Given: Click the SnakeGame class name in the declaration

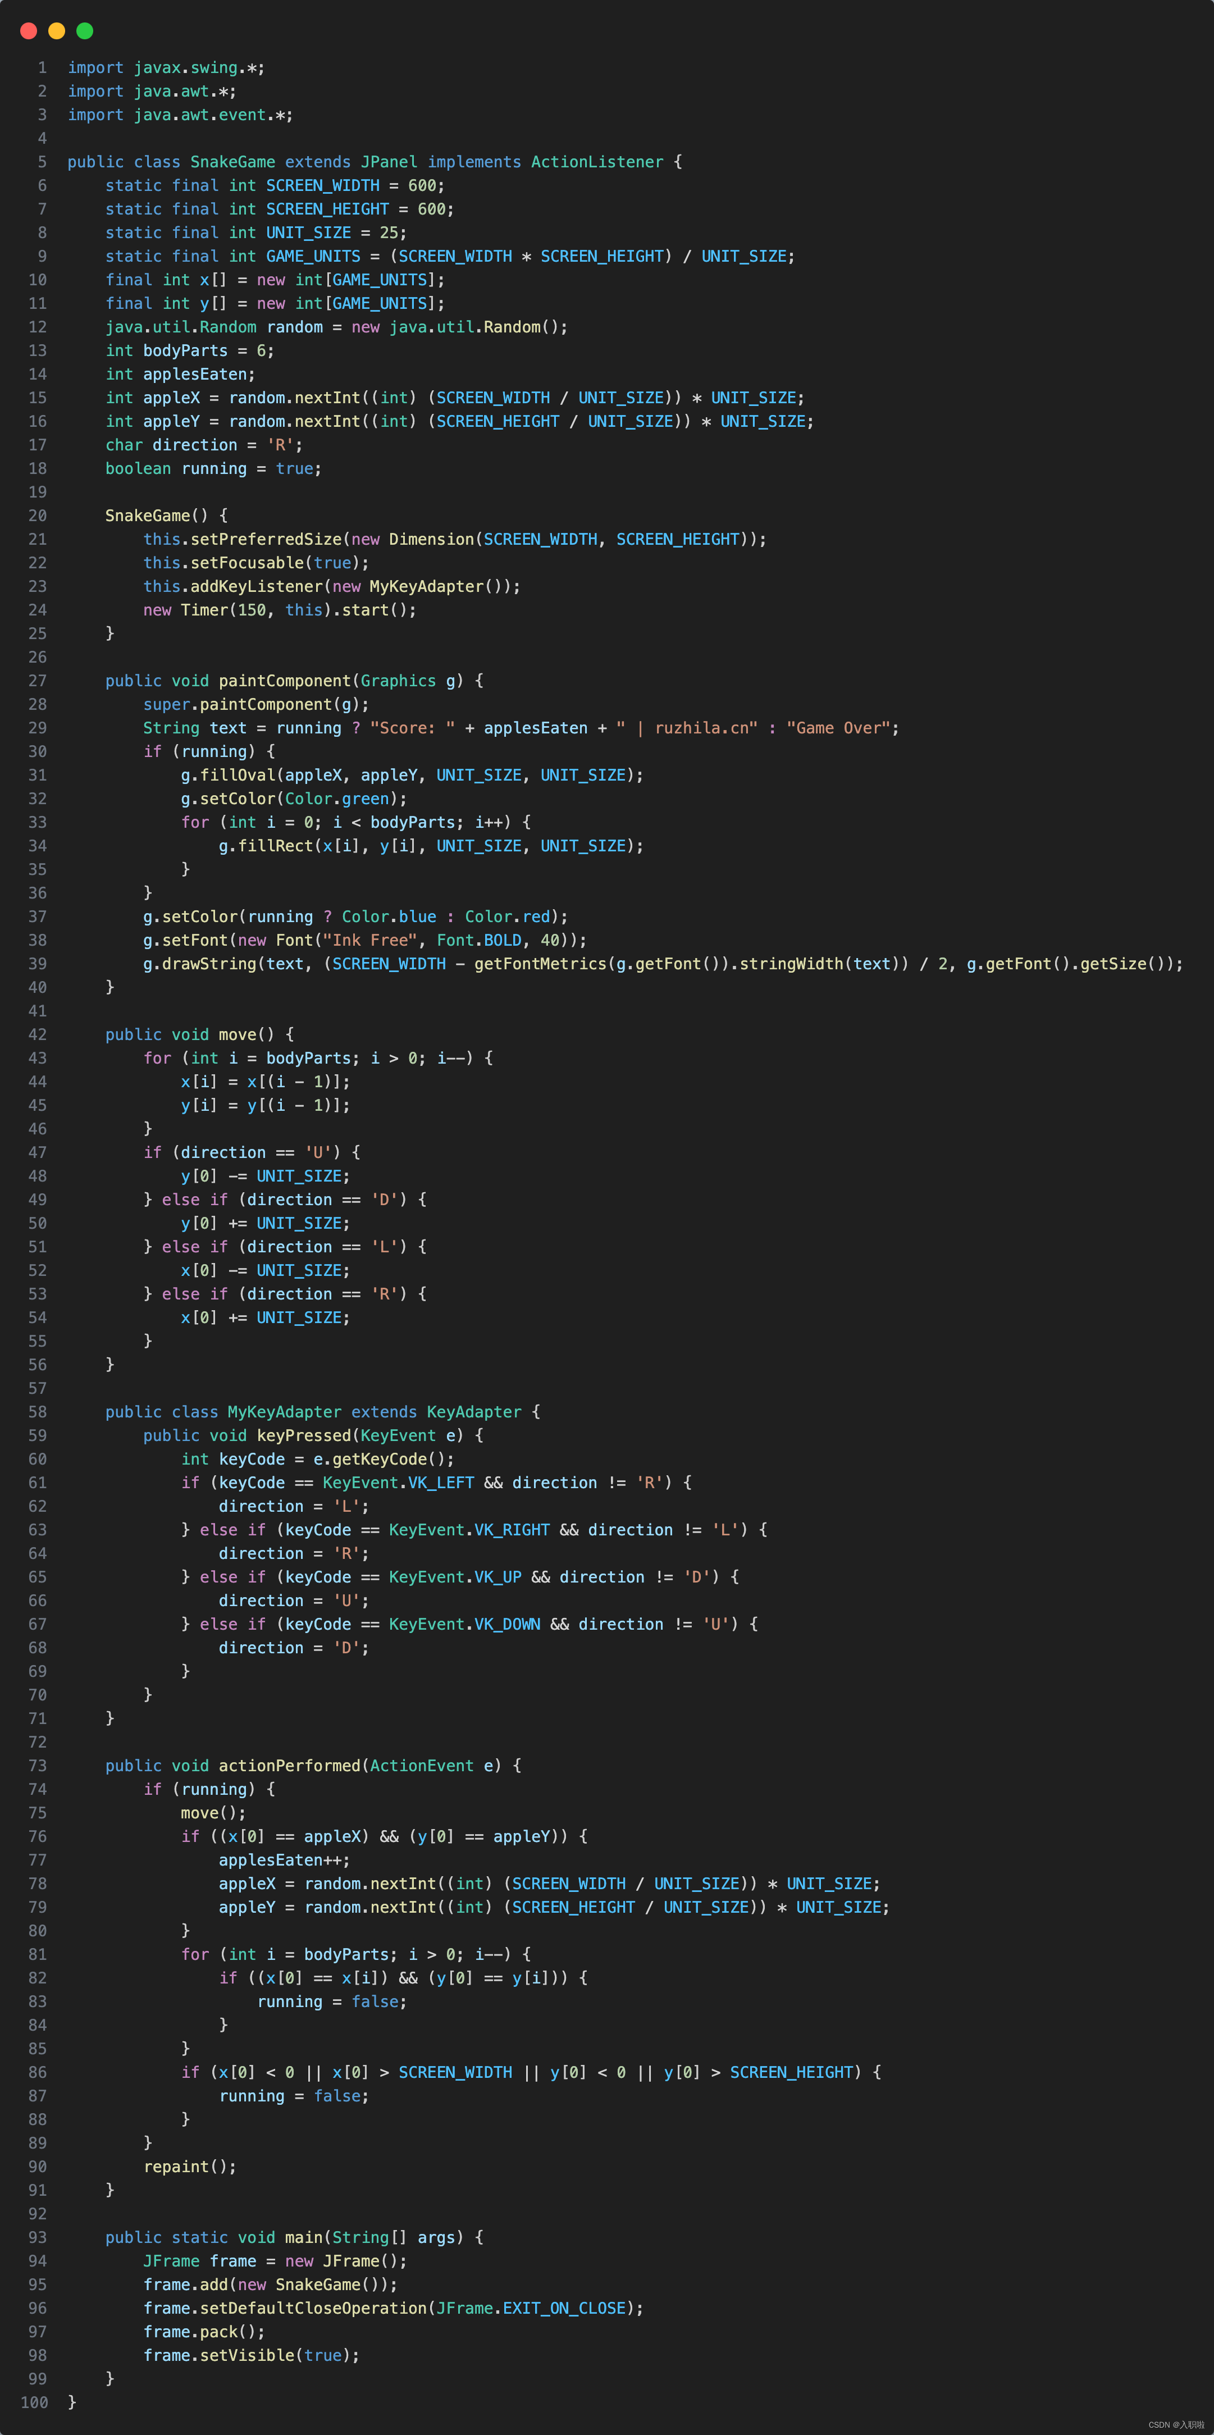Looking at the screenshot, I should click(x=232, y=162).
